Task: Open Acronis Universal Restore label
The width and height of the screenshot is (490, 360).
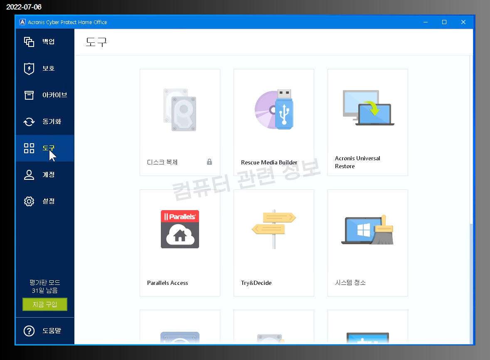Action: pyautogui.click(x=357, y=162)
